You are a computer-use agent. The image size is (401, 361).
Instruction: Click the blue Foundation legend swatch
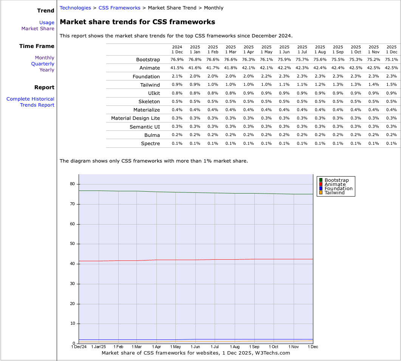tap(321, 188)
